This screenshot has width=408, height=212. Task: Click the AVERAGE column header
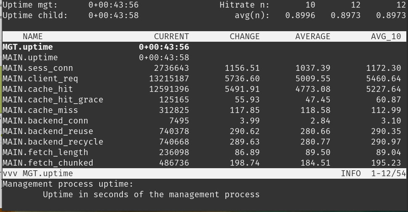[x=313, y=37]
